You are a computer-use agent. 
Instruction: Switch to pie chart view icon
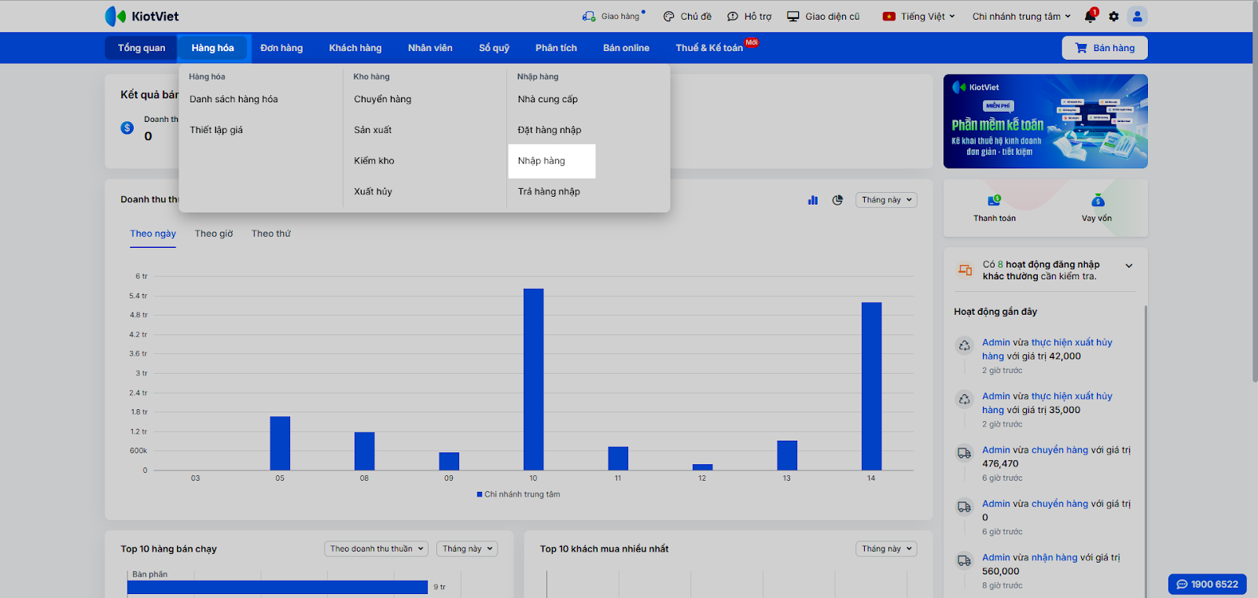[x=837, y=200]
